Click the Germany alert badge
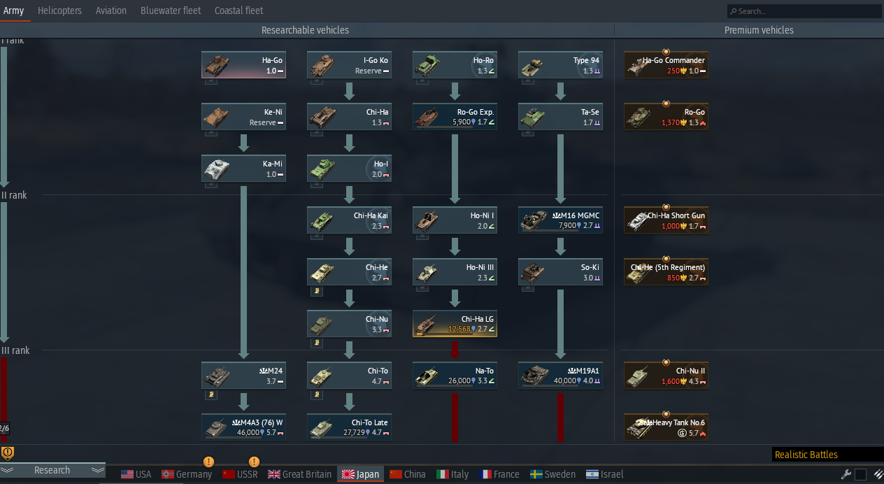The width and height of the screenshot is (884, 484). point(208,462)
